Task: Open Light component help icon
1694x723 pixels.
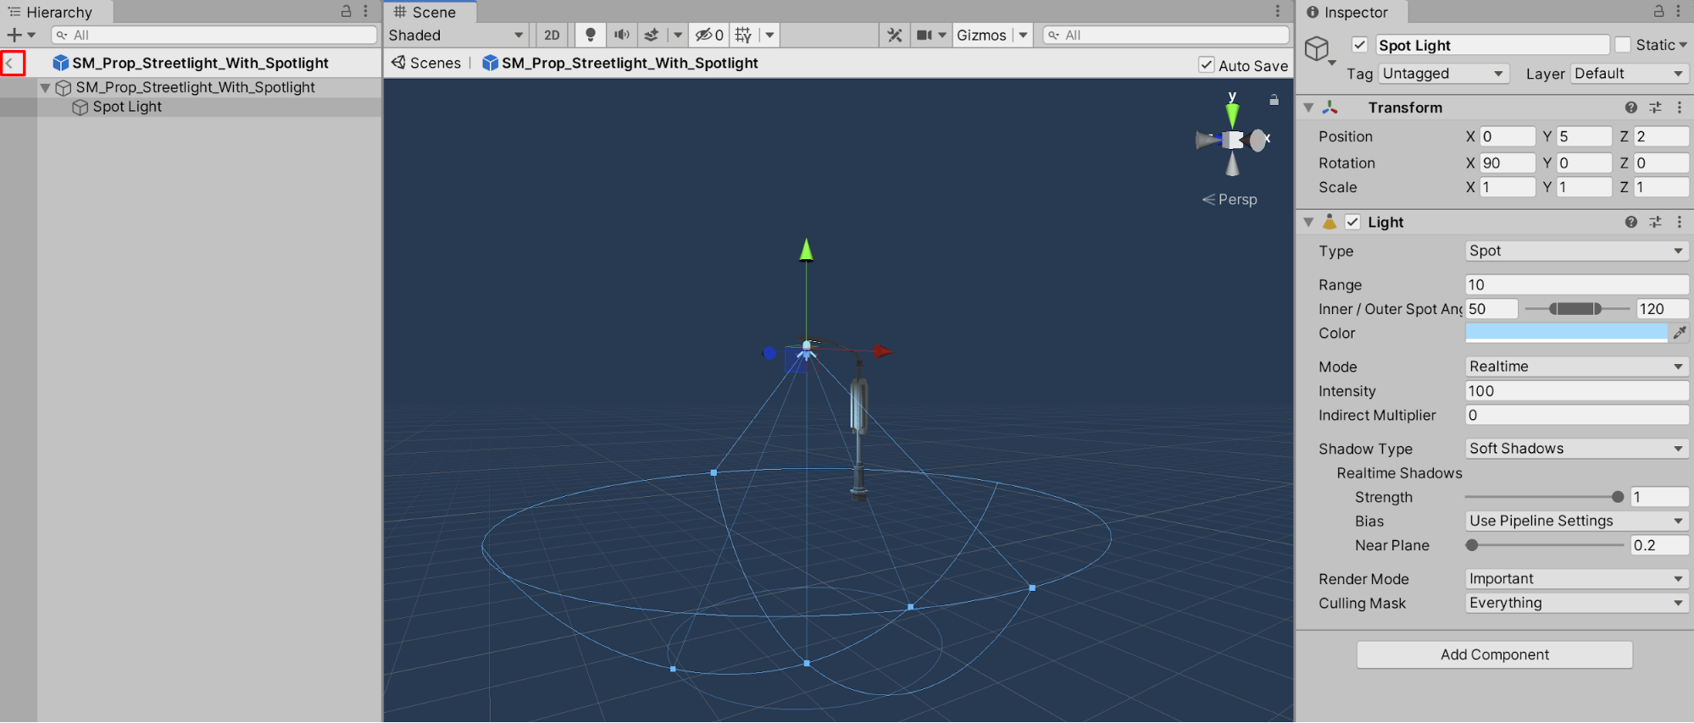Action: coord(1630,222)
